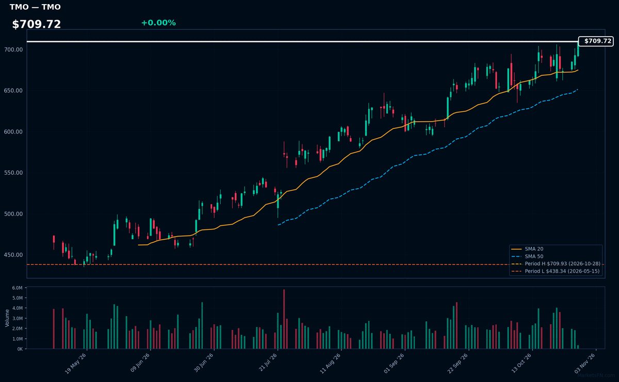Click the 22 Sep '26 date label
The image size is (619, 382).
point(459,363)
